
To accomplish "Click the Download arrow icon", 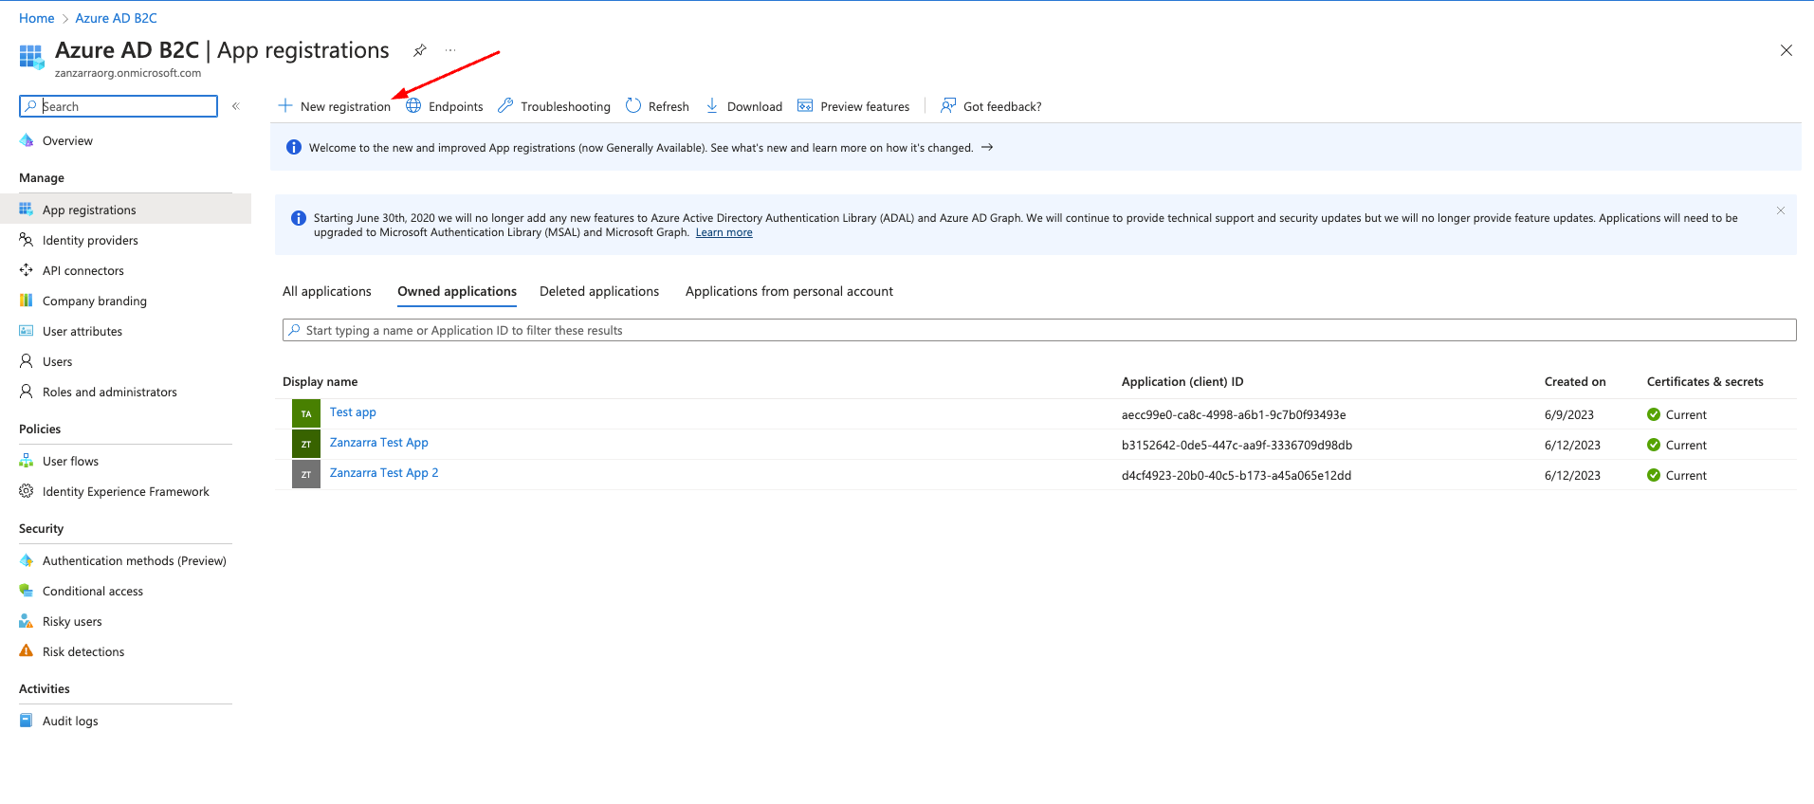I will tap(712, 105).
